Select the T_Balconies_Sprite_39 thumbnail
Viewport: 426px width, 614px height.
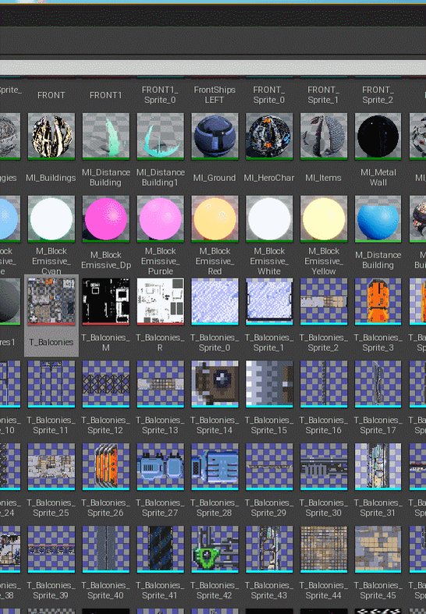click(51, 549)
